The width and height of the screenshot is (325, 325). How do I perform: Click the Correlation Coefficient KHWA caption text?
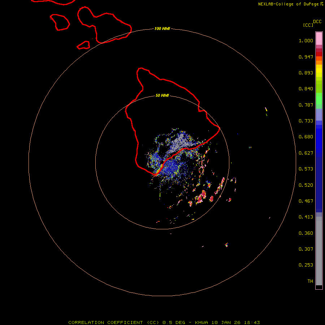point(164,322)
